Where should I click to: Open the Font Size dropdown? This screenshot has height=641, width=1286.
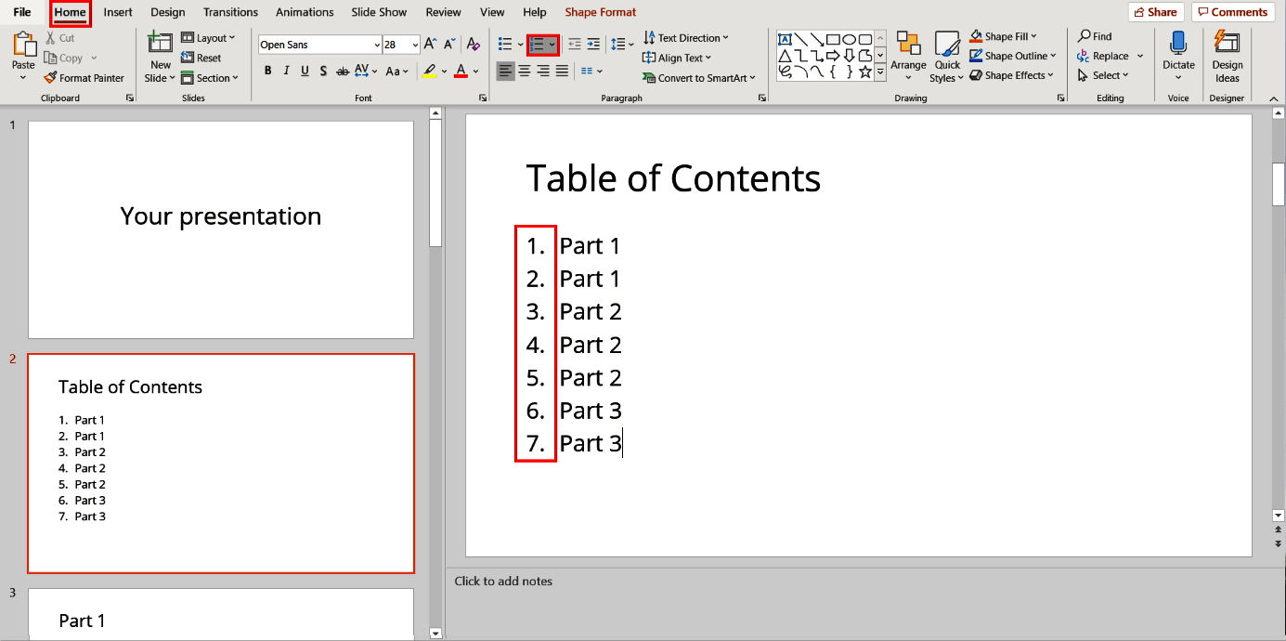pyautogui.click(x=414, y=44)
